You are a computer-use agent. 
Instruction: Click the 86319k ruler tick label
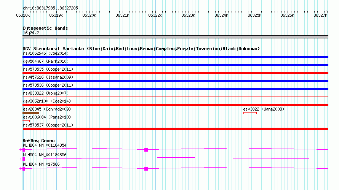point(56,15)
